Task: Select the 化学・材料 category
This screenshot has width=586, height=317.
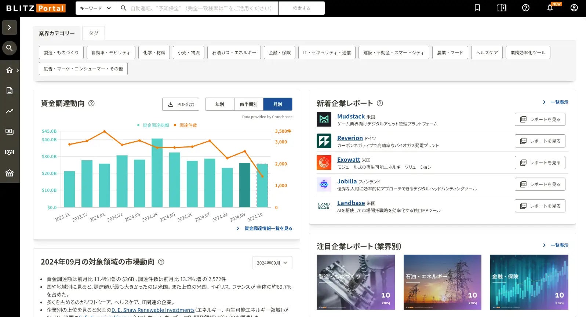Action: coord(154,52)
